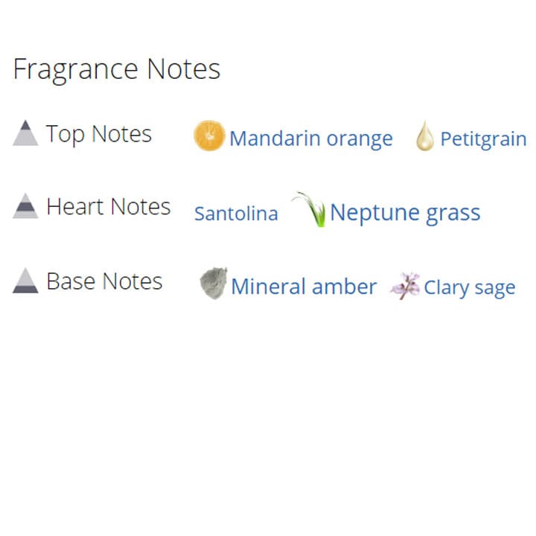
Task: Follow the Santolina note link
Action: (x=236, y=214)
